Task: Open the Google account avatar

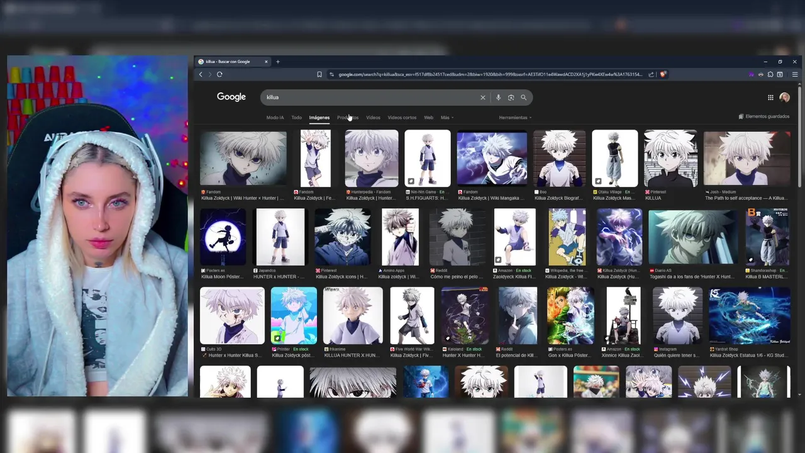Action: 784,98
